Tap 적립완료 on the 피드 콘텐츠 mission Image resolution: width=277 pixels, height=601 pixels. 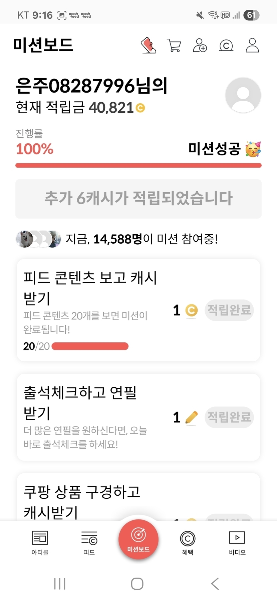(x=229, y=310)
